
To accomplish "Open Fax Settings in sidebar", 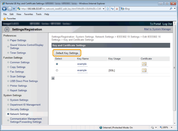I will click(x=17, y=72).
